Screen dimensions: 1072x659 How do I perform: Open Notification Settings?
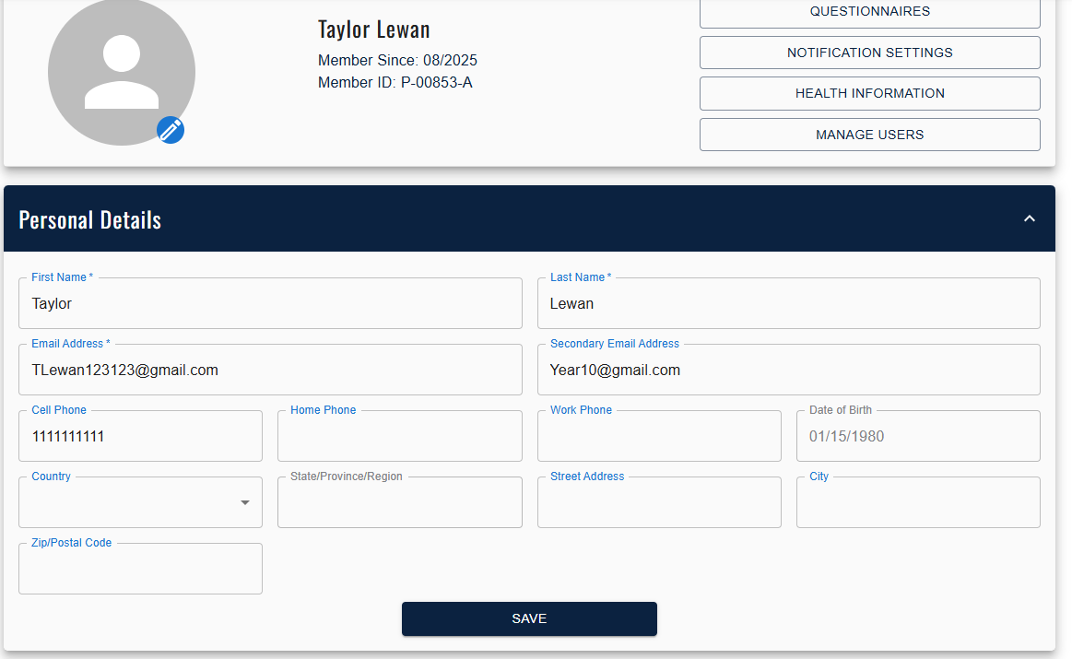tap(869, 53)
